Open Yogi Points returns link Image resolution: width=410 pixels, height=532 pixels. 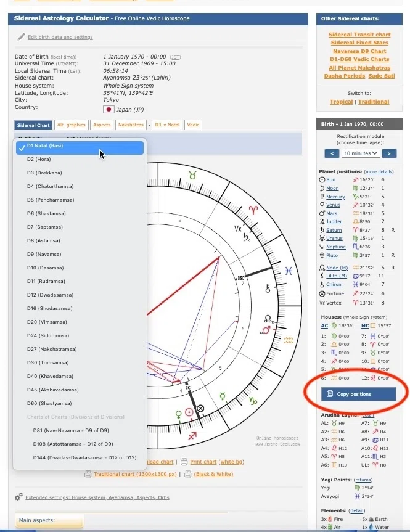[363, 480]
